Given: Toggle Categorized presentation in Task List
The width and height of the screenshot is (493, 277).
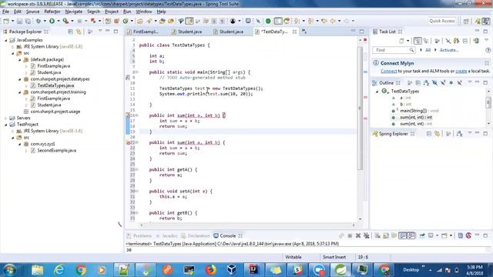Looking at the screenshot, I should 418,41.
